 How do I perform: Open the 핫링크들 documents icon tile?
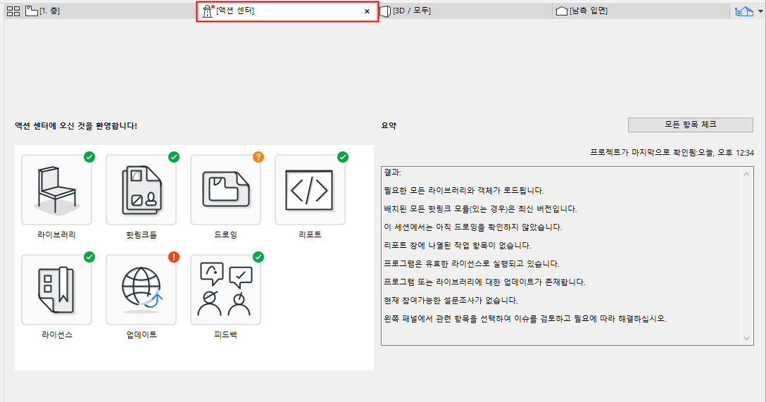click(142, 190)
